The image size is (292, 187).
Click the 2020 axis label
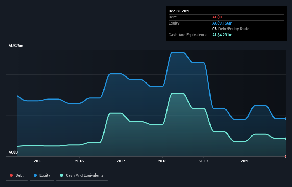click(245, 161)
